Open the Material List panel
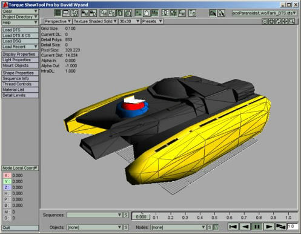 point(20,90)
